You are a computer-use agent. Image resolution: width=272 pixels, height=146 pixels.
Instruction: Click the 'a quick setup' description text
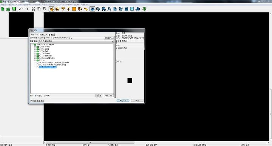pyautogui.click(x=122, y=48)
